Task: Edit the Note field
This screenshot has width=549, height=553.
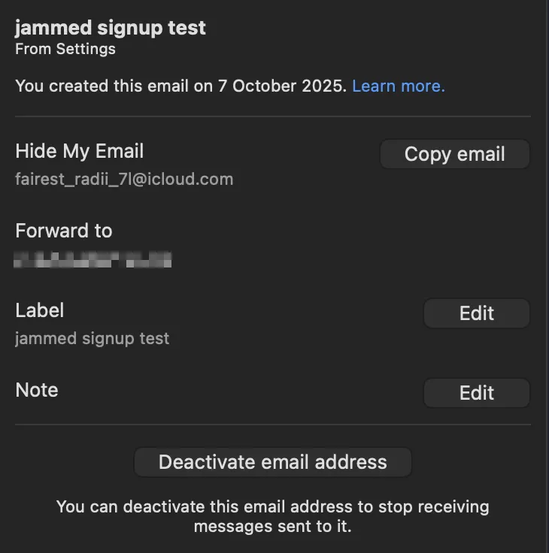Action: (x=476, y=393)
